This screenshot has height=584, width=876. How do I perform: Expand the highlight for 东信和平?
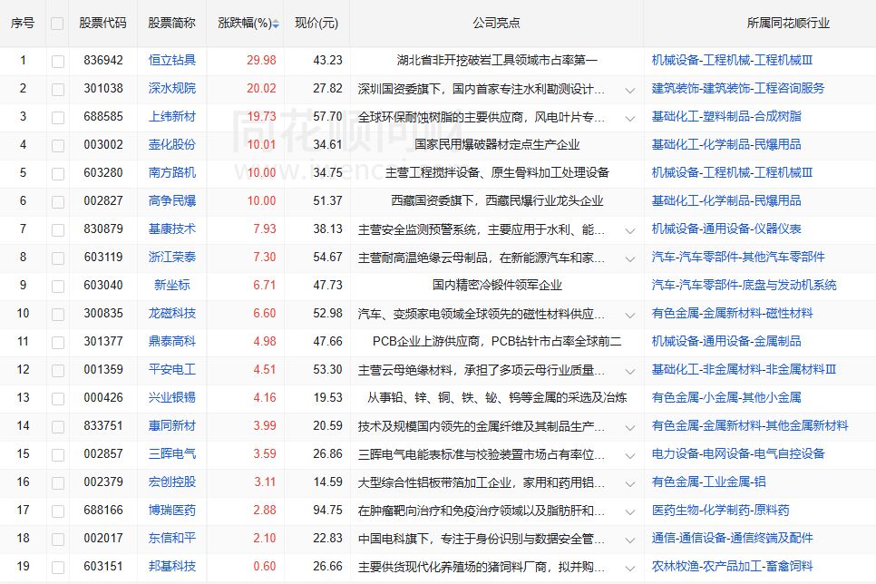[x=629, y=540]
